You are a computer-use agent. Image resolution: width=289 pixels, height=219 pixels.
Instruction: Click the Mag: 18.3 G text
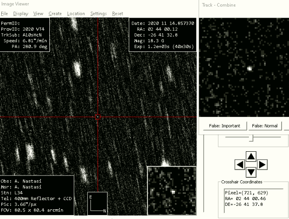coord(149,40)
